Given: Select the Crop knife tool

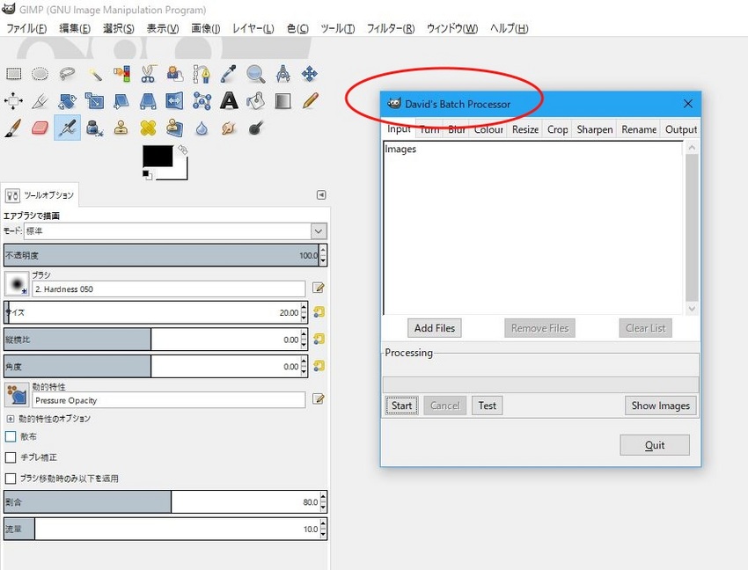Looking at the screenshot, I should click(x=40, y=101).
